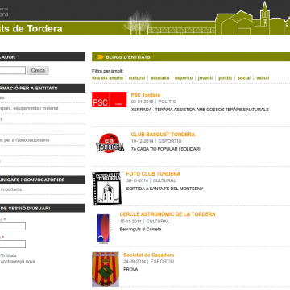Click the Cercle Astronòmic logo image

[104, 229]
